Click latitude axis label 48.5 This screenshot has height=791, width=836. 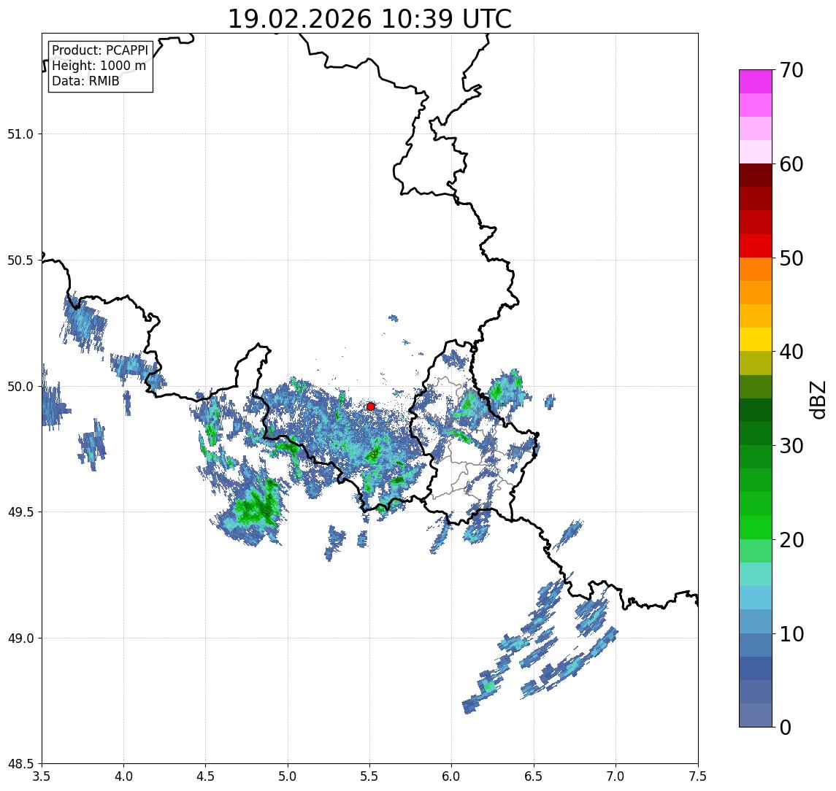click(20, 764)
